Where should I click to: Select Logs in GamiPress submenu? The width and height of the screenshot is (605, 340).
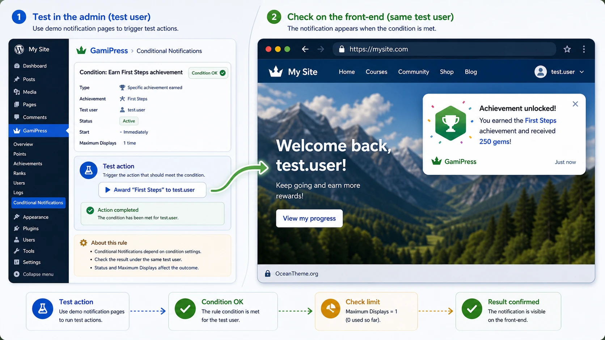[18, 193]
